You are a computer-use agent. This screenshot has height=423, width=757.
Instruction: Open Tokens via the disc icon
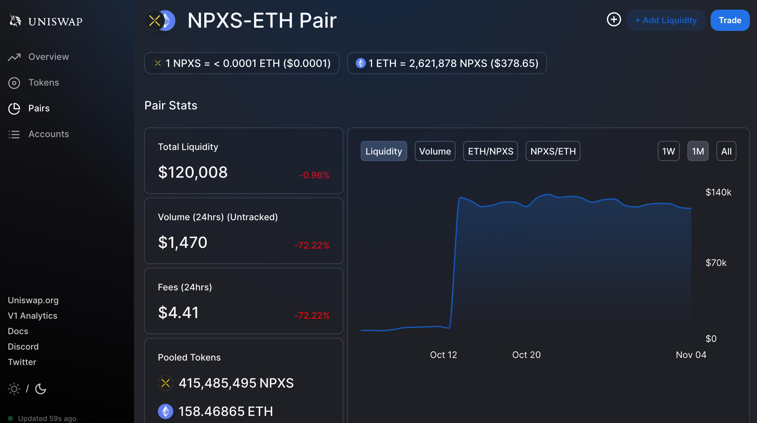pos(14,83)
